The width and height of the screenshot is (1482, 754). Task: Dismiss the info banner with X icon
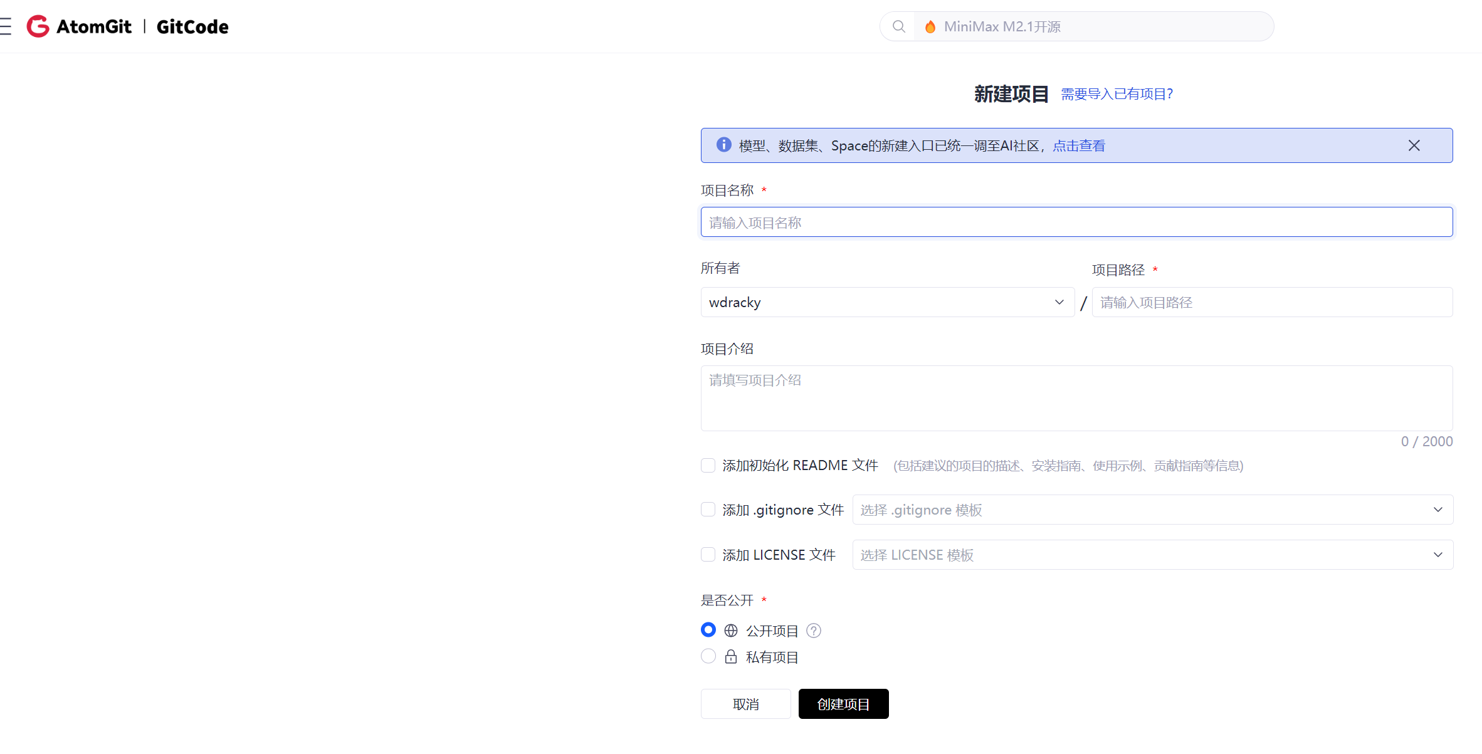coord(1414,145)
